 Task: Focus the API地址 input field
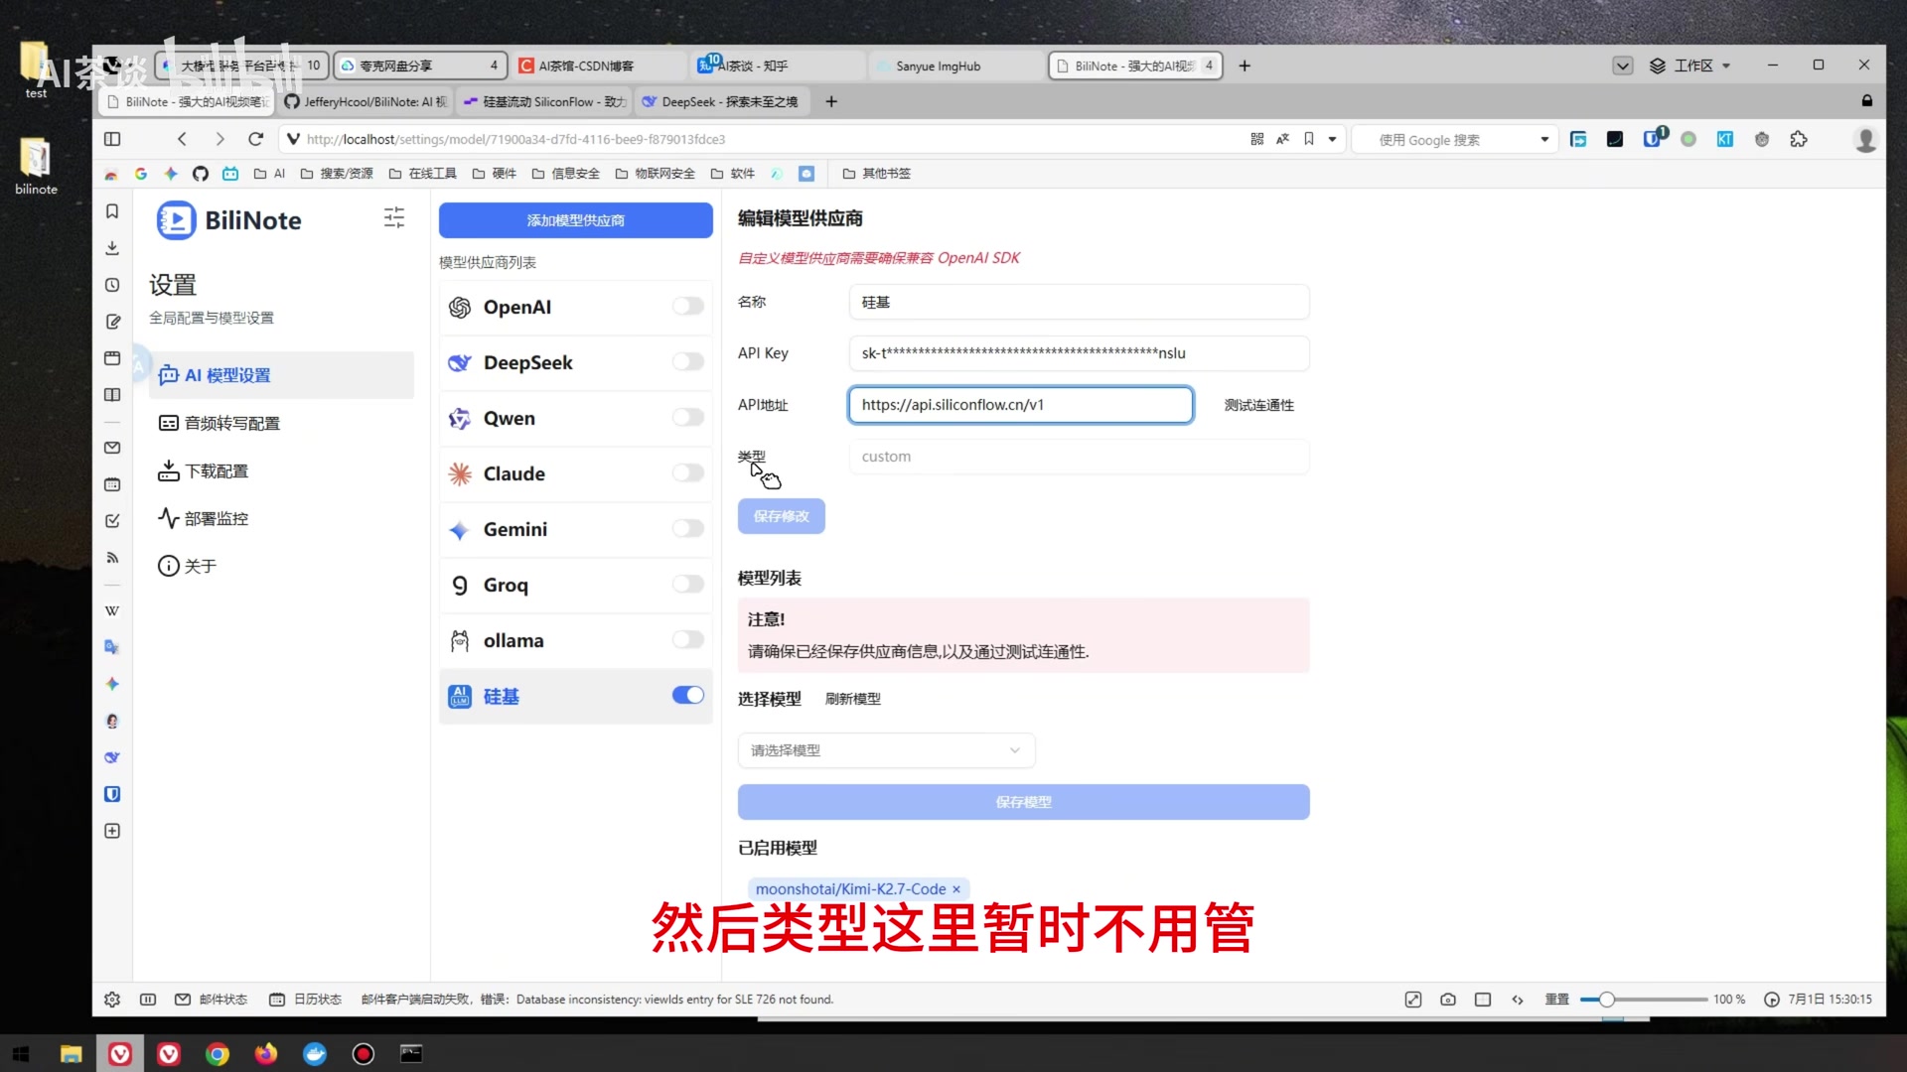click(x=1021, y=405)
